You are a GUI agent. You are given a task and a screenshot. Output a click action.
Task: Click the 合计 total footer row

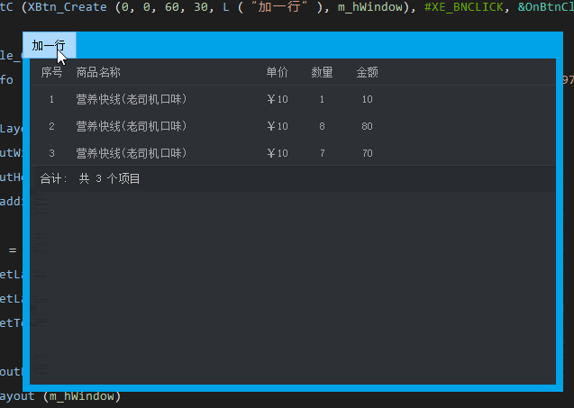tap(90, 178)
